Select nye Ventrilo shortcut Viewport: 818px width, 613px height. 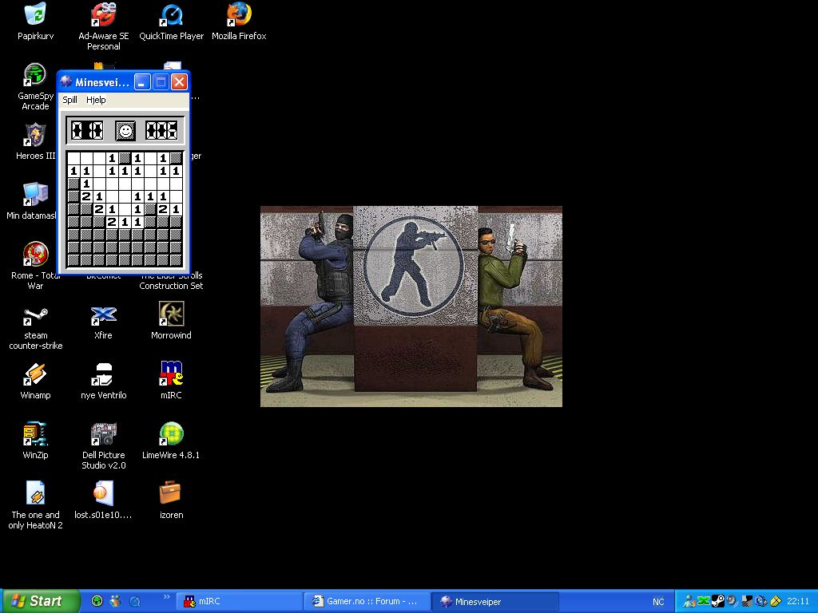(x=103, y=382)
